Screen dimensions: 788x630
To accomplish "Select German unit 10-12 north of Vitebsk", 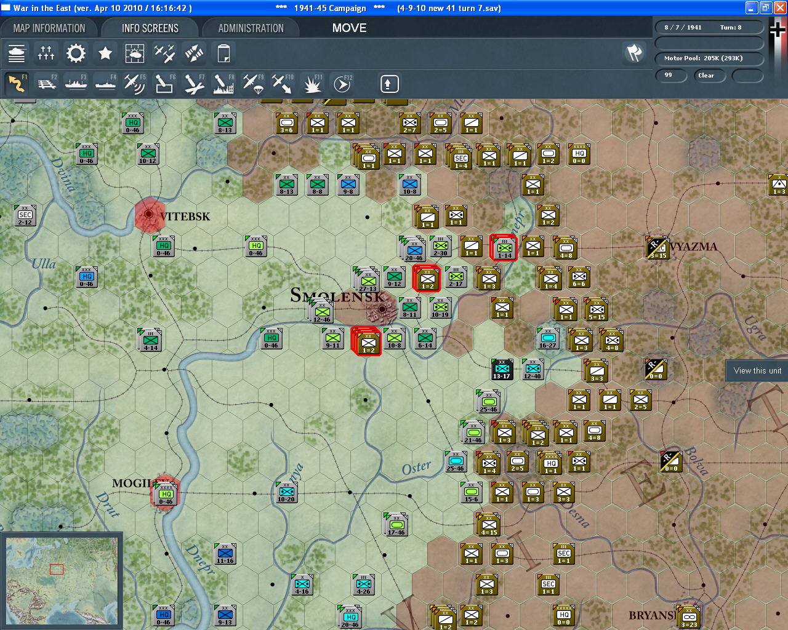I will click(148, 154).
